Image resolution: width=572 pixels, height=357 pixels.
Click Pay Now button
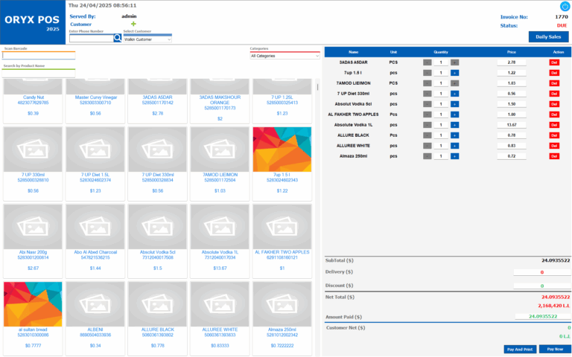click(555, 349)
